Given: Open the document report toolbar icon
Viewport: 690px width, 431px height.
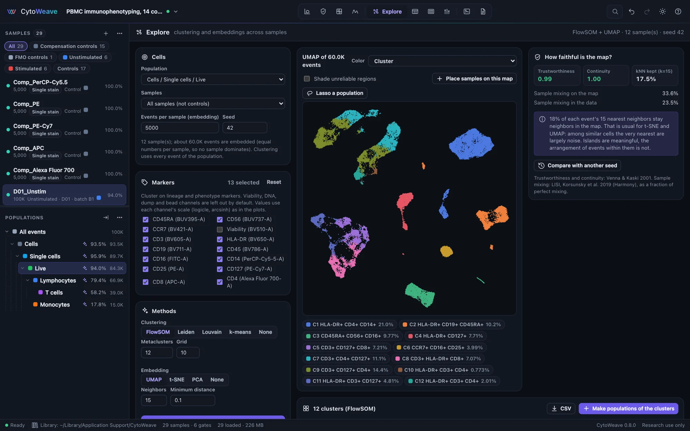Looking at the screenshot, I should coord(483,11).
